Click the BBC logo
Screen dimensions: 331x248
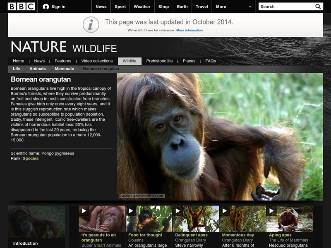[x=22, y=7]
